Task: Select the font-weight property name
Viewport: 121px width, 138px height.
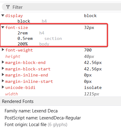Action: click(19, 50)
